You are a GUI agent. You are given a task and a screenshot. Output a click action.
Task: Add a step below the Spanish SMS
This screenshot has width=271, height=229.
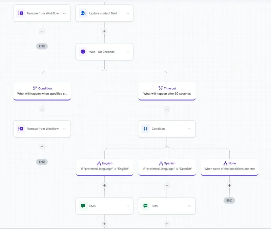pos(167,224)
